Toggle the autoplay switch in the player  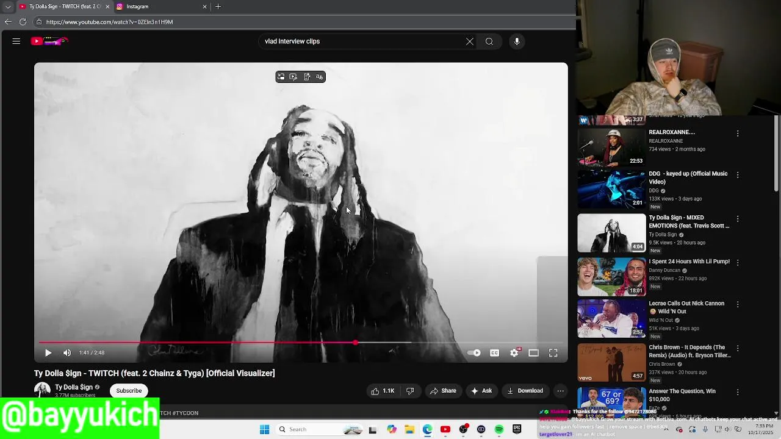click(x=474, y=352)
